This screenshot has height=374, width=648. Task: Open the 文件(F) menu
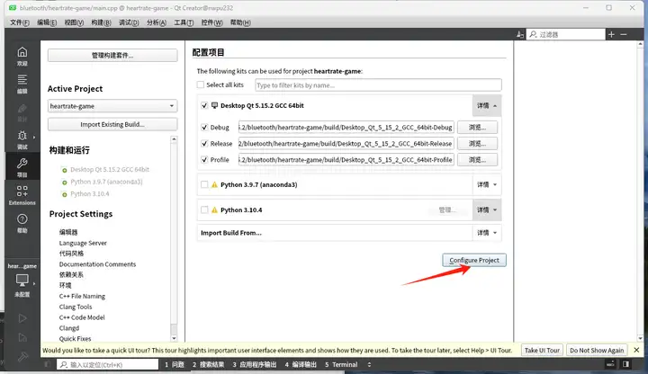20,22
